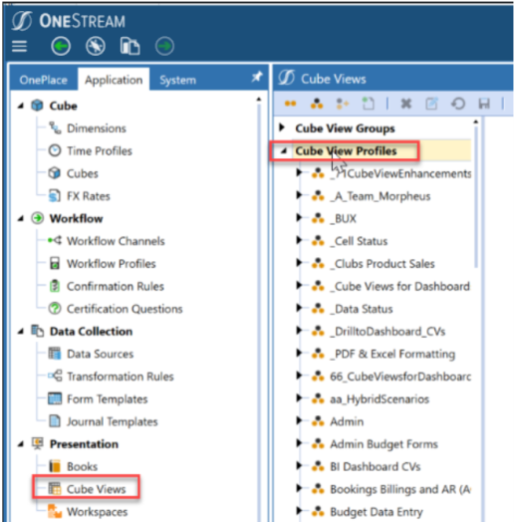Select the _Data Status profile
Viewport: 515px width, 522px height.
click(362, 309)
